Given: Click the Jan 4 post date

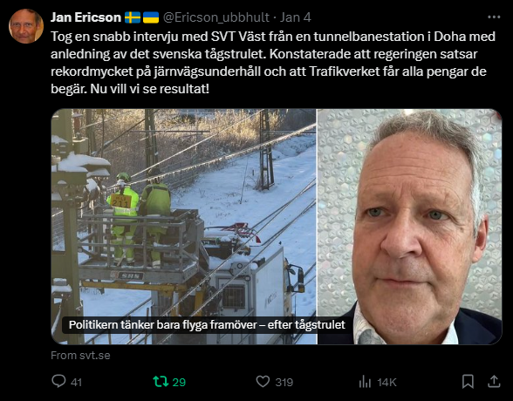Looking at the screenshot, I should point(296,17).
